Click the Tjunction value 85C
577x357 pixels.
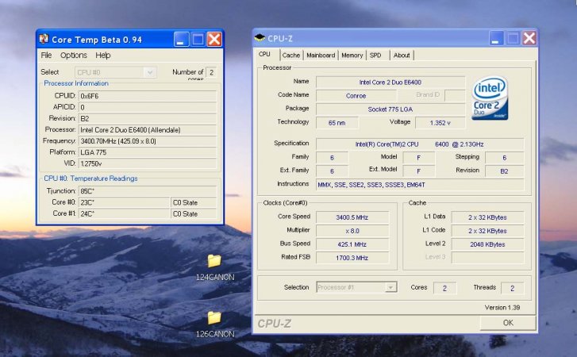(147, 191)
